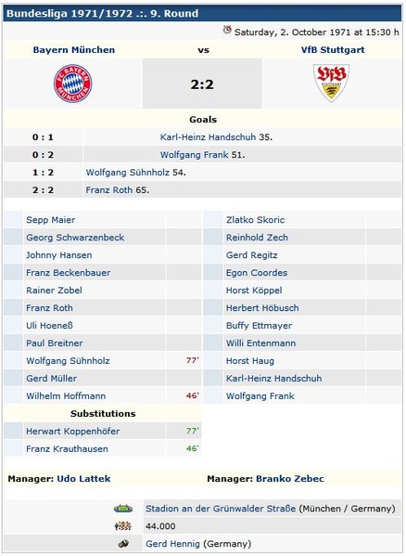Open Franz Roth 65th-minute goal link
The height and width of the screenshot is (556, 406).
(x=109, y=190)
